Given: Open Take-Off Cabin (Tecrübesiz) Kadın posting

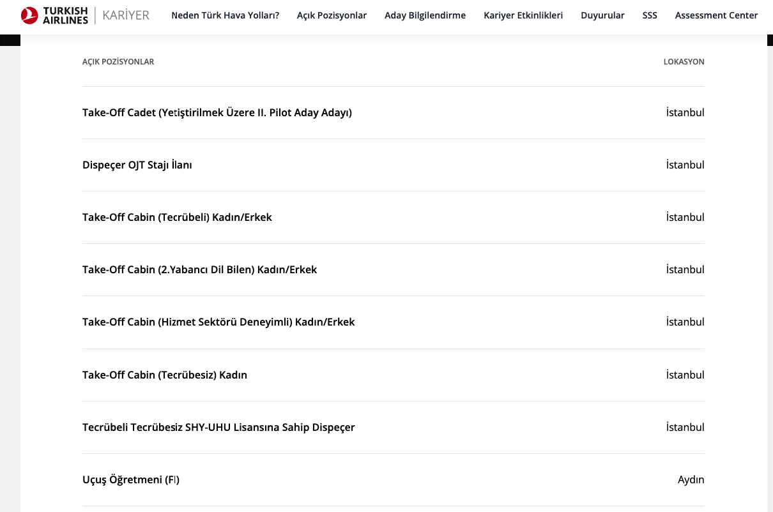Looking at the screenshot, I should pyautogui.click(x=165, y=375).
